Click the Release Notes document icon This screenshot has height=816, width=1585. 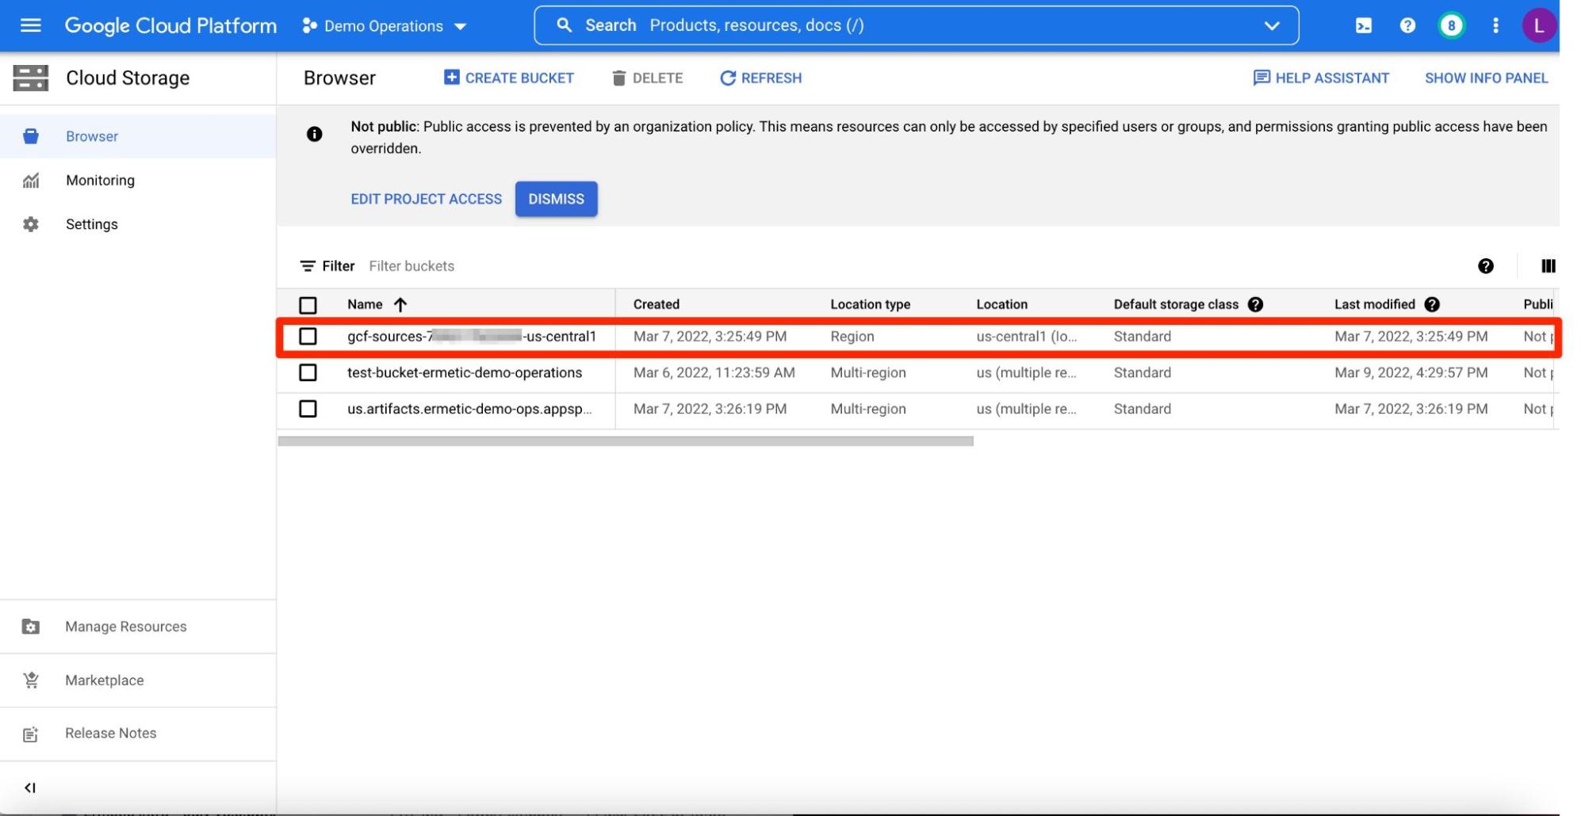click(31, 734)
